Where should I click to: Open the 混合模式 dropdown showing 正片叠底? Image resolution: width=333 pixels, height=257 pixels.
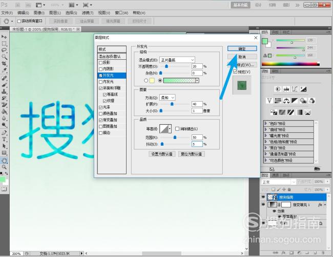(x=177, y=60)
